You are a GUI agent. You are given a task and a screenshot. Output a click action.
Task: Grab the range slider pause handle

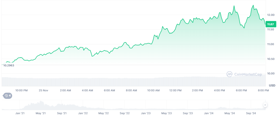point(265,105)
